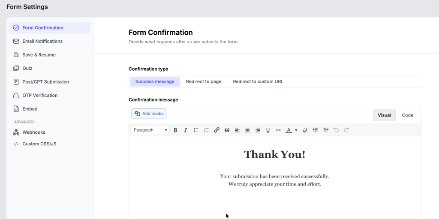439x219 pixels.
Task: Apply strikethrough formatting
Action: tap(278, 130)
